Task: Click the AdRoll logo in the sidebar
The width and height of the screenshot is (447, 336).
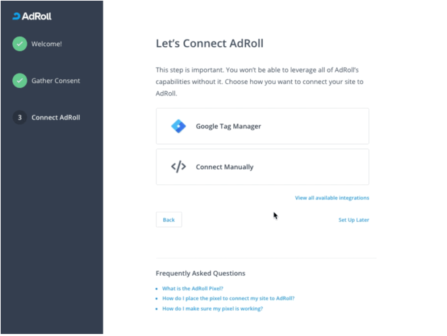Action: [32, 16]
